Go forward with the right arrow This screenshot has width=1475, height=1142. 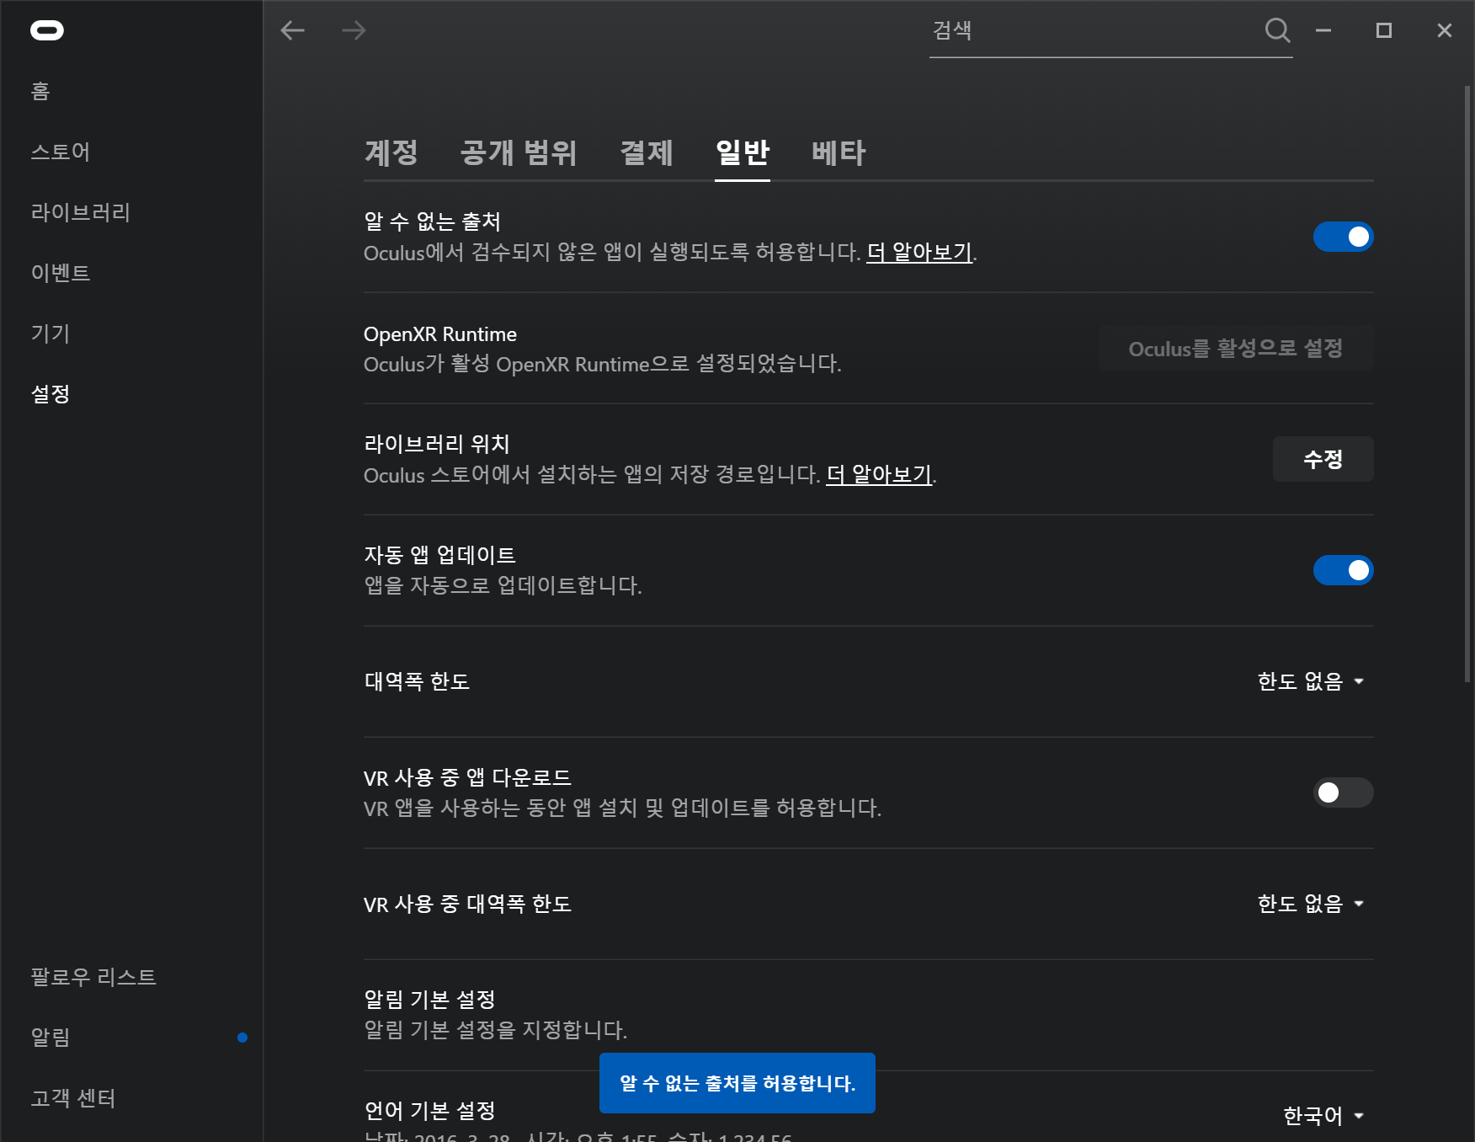tap(354, 30)
